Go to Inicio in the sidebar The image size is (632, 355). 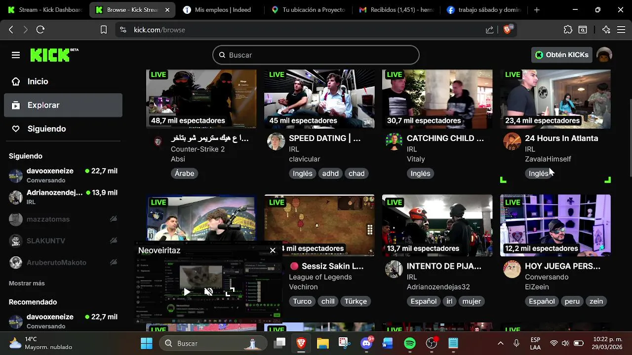pyautogui.click(x=63, y=81)
